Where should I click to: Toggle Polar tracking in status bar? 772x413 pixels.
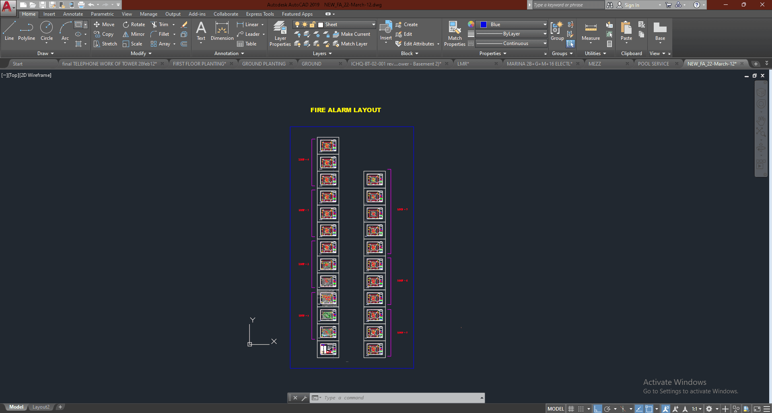coord(607,409)
